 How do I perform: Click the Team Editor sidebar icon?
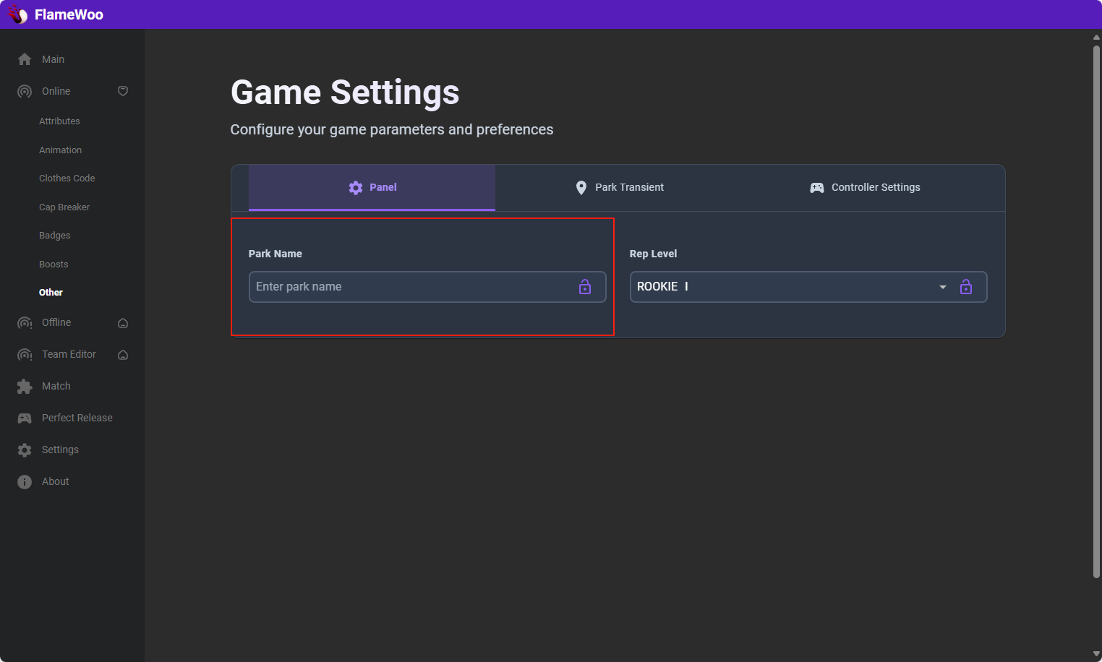click(x=25, y=354)
